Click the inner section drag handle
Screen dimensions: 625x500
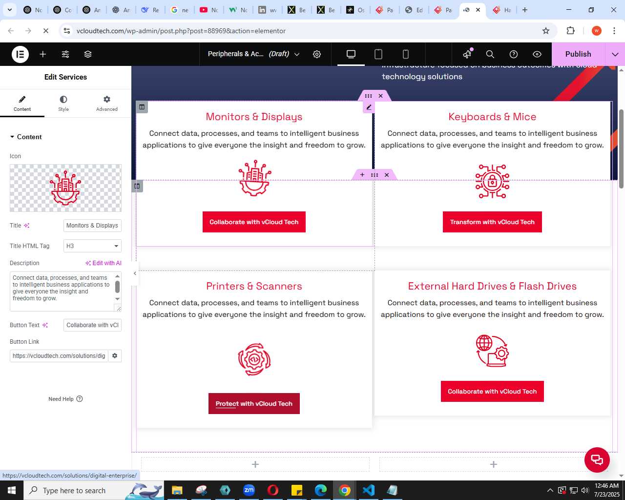tap(375, 175)
